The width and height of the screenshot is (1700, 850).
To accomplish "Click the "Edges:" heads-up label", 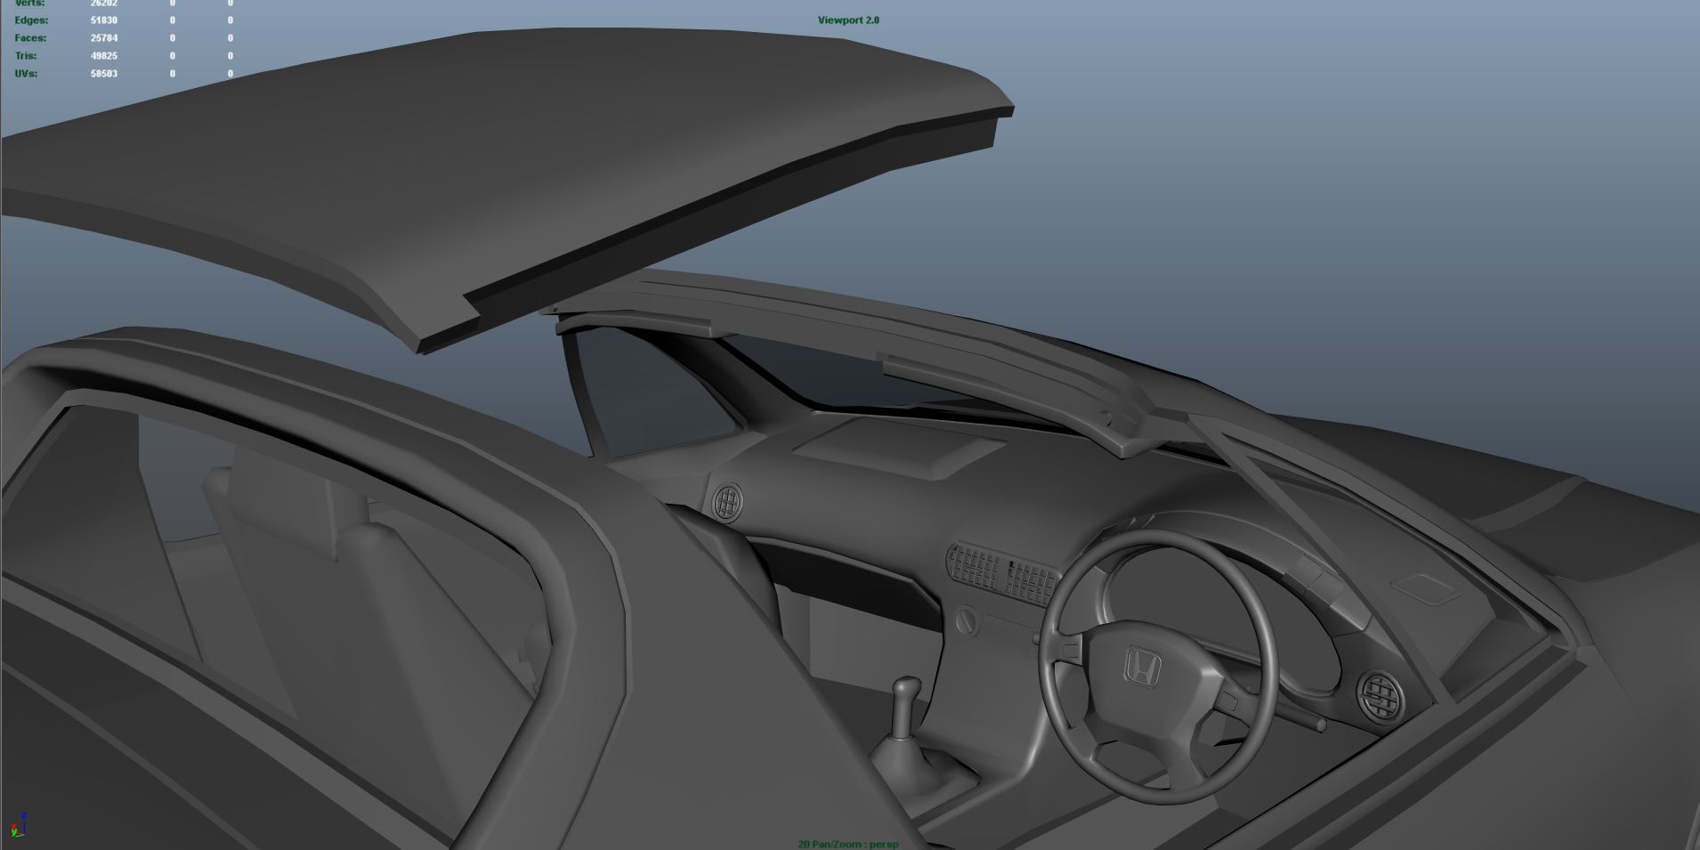I will [x=31, y=20].
